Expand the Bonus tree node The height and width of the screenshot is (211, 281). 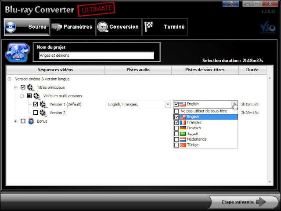click(16, 121)
